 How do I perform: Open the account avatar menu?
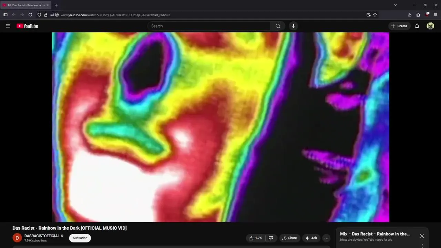(x=430, y=26)
